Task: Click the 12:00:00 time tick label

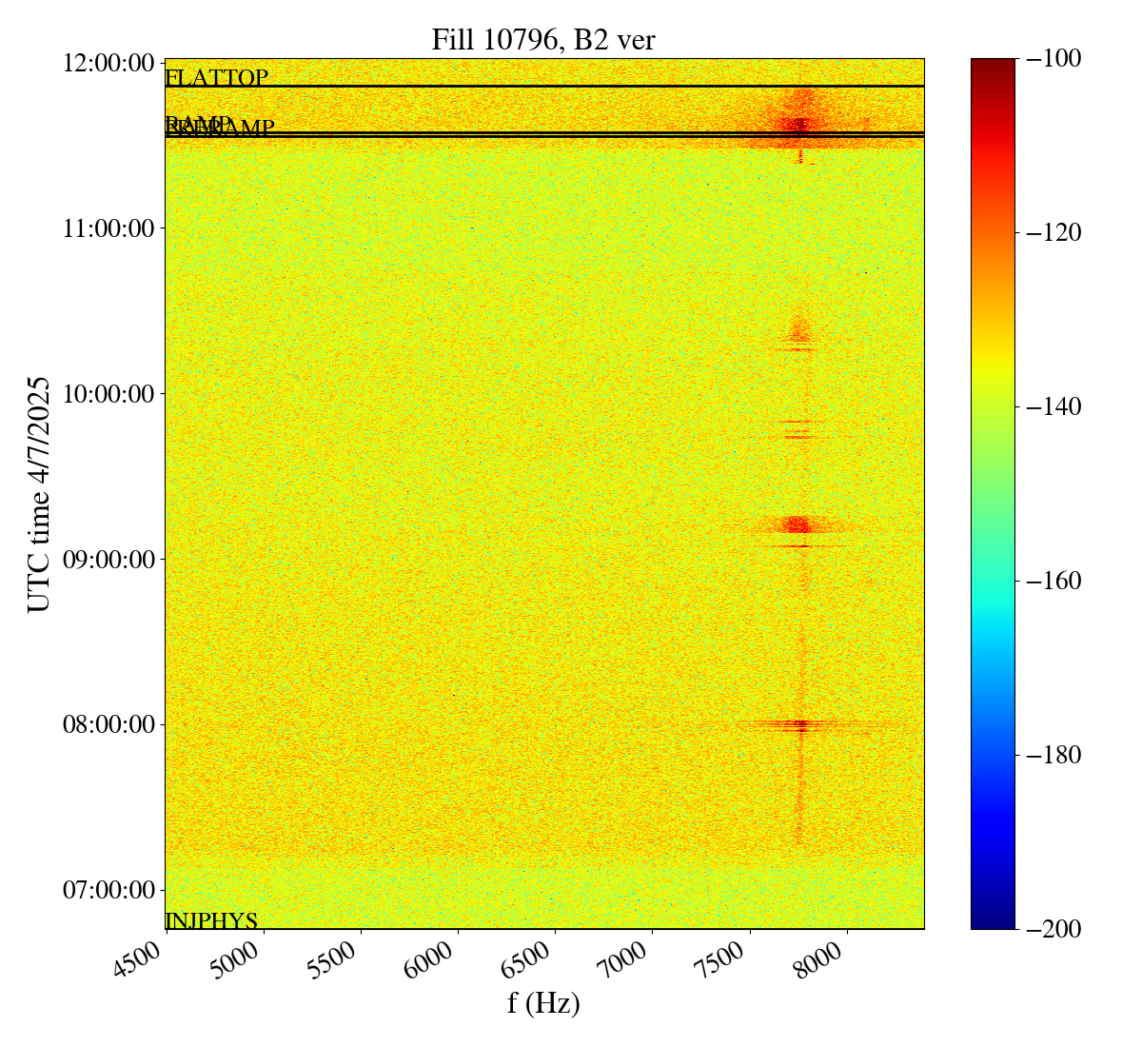Action: tap(108, 64)
